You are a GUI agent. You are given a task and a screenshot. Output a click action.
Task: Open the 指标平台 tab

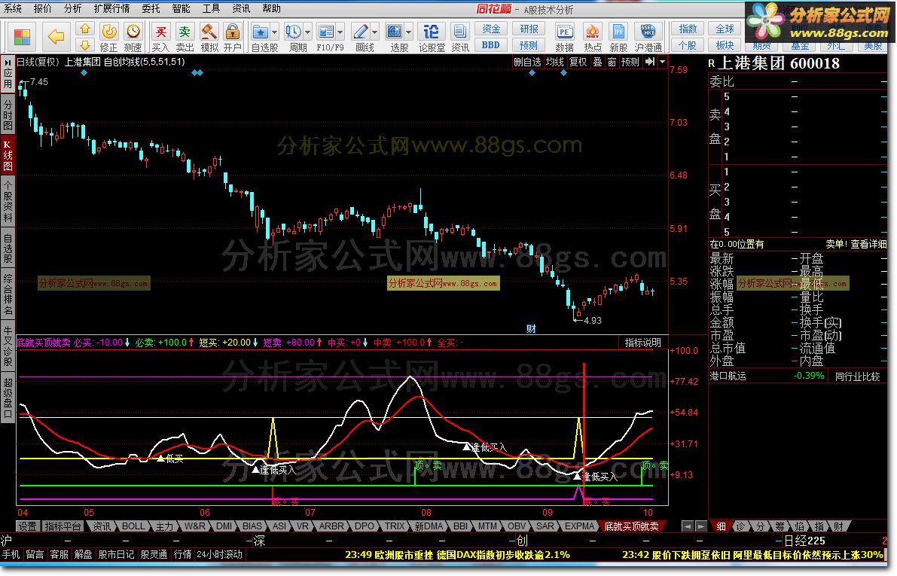[x=63, y=526]
